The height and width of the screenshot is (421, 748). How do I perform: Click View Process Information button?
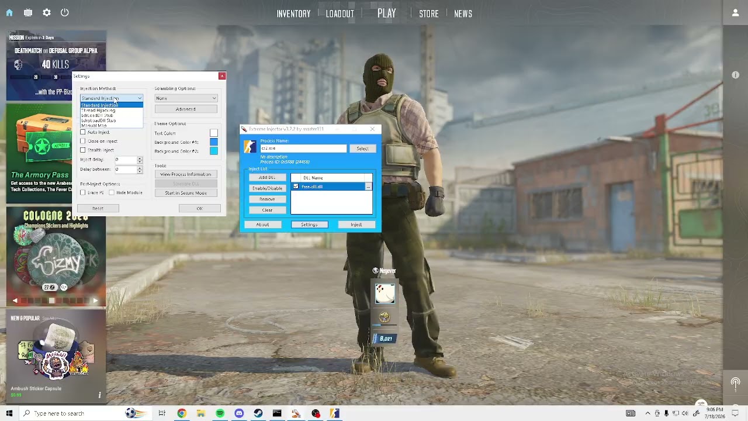[186, 174]
